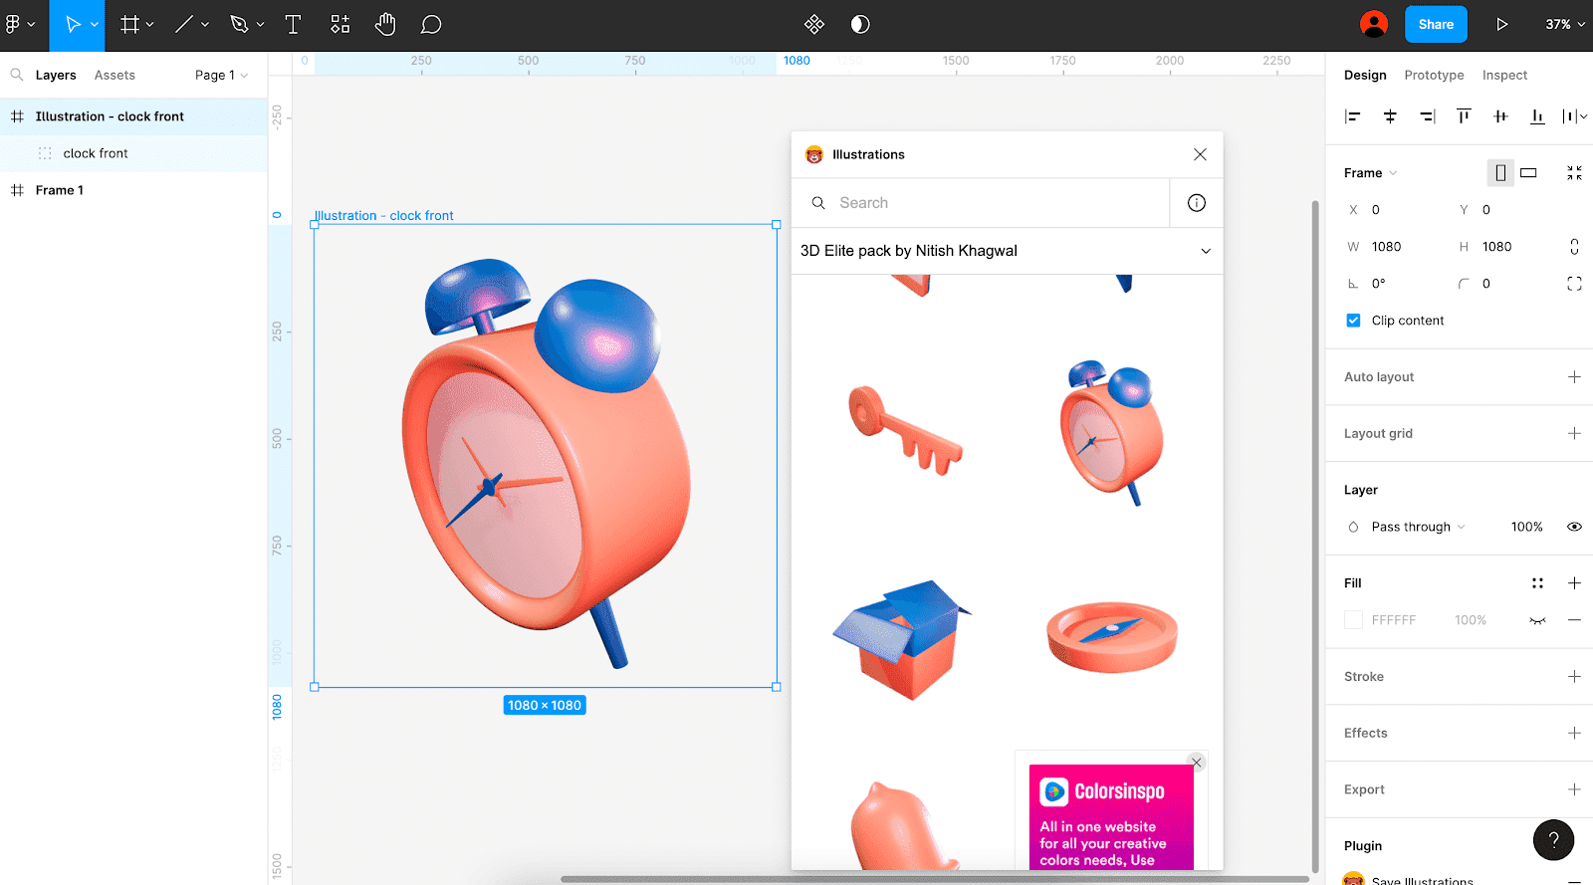The image size is (1593, 885).
Task: Open zoom level 37% dropdown
Action: pyautogui.click(x=1564, y=24)
